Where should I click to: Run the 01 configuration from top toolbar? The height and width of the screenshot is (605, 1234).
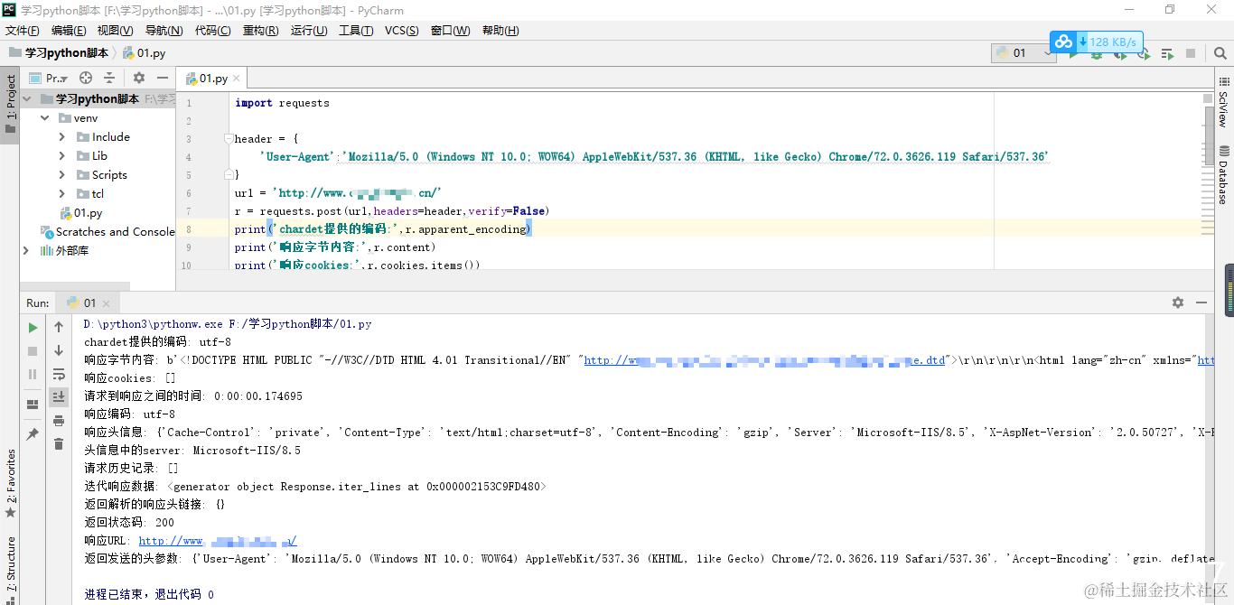(x=1073, y=53)
